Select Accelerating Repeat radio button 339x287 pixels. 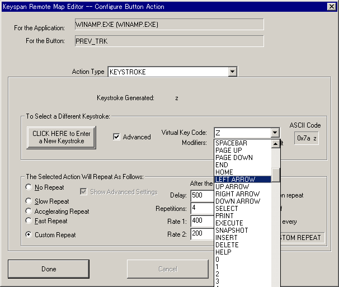pyautogui.click(x=29, y=211)
